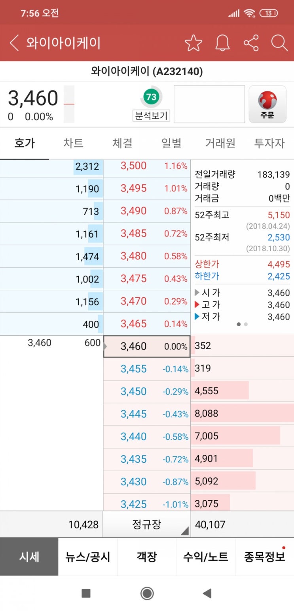The image size is (294, 611).
Task: Open price alerts via bell icon
Action: point(222,42)
